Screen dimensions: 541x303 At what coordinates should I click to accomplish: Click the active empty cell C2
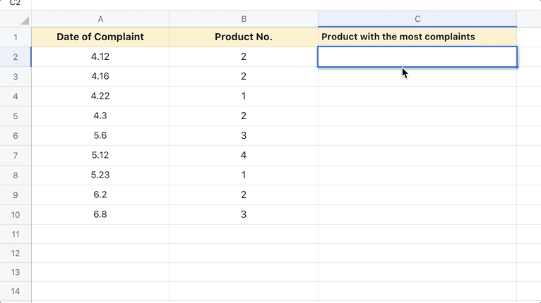click(x=417, y=56)
